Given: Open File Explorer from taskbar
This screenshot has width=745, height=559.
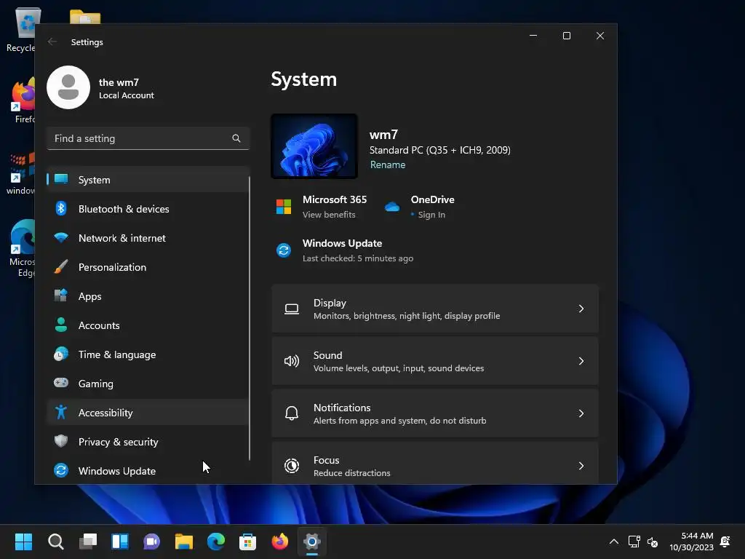Looking at the screenshot, I should (184, 542).
